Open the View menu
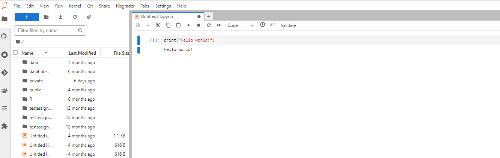Screen dimensions: 500x158 point(44,6)
